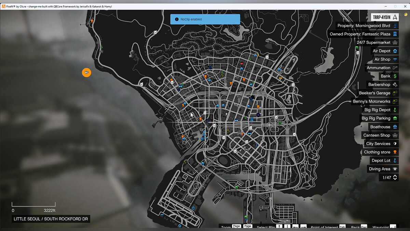Click the green Big Rig Parking map blip
This screenshot has height=231, width=410.
pos(280,123)
